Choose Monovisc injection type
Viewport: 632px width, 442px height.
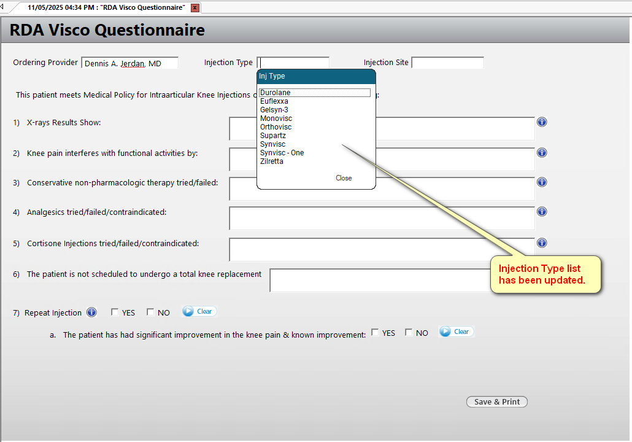click(276, 118)
